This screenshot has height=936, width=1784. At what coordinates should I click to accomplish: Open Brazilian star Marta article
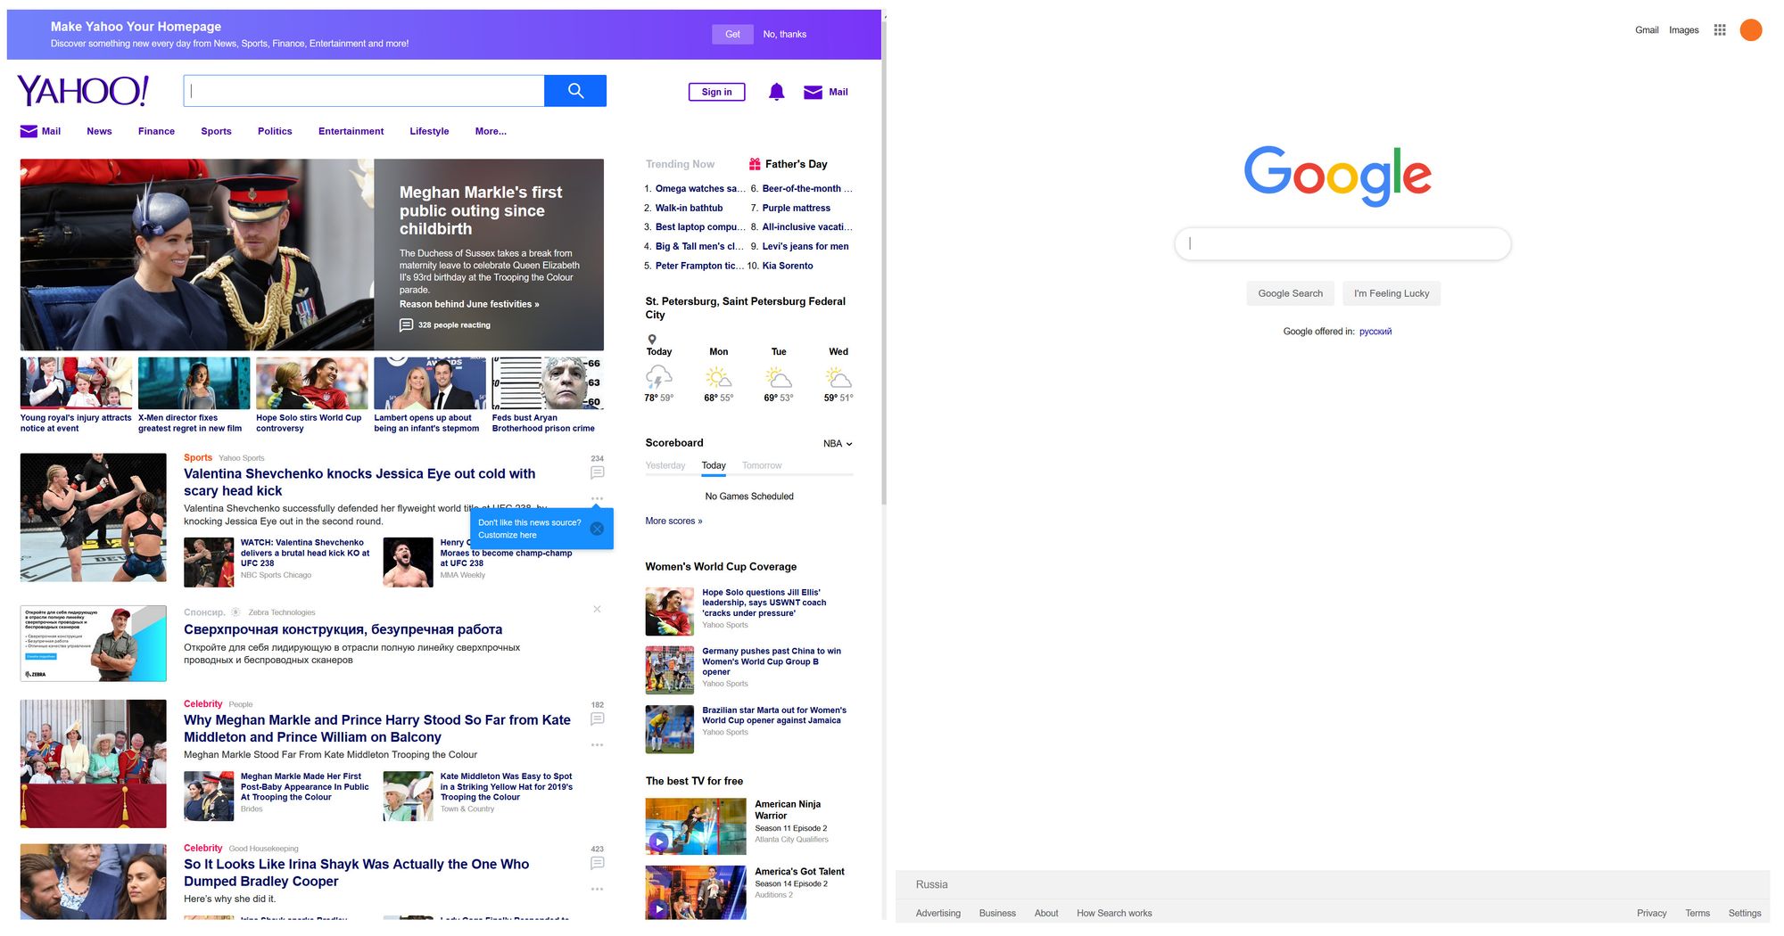774,715
